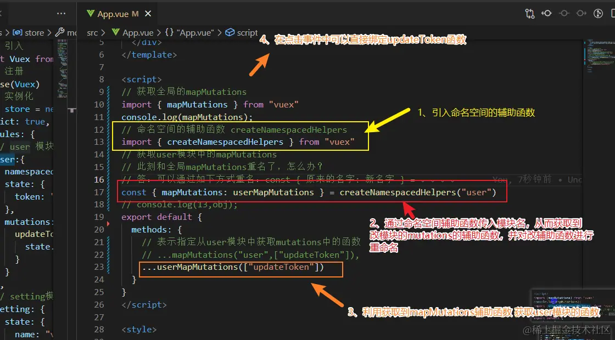Click the left editor minimap
Image resolution: width=615 pixels, height=340 pixels.
pos(63,69)
